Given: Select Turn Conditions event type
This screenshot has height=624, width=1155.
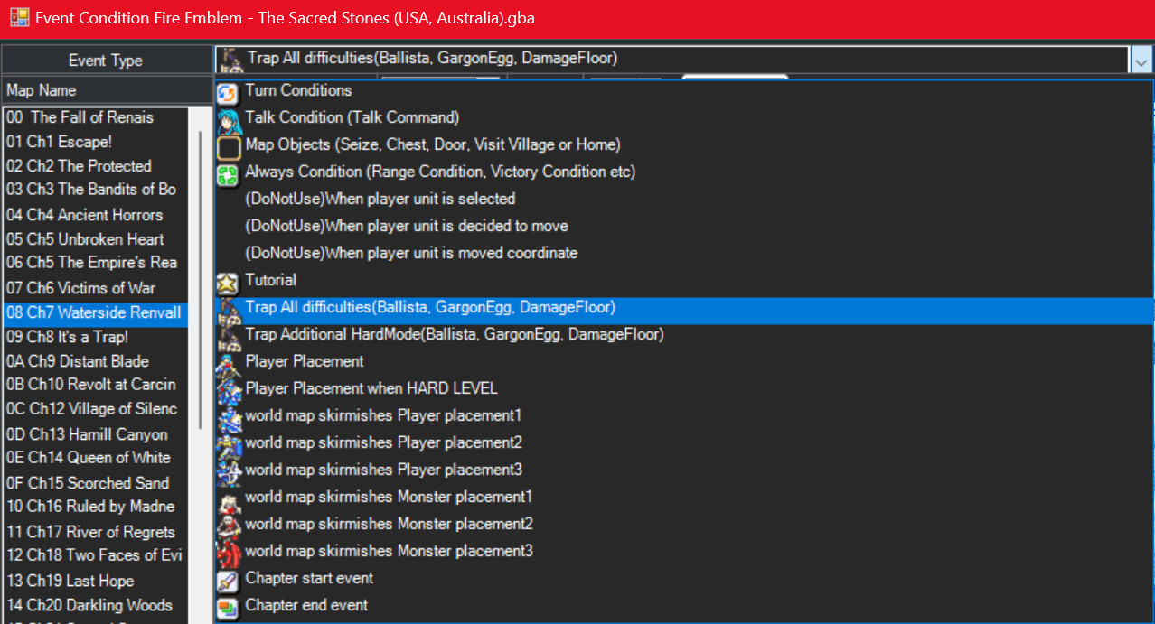Looking at the screenshot, I should coord(685,90).
